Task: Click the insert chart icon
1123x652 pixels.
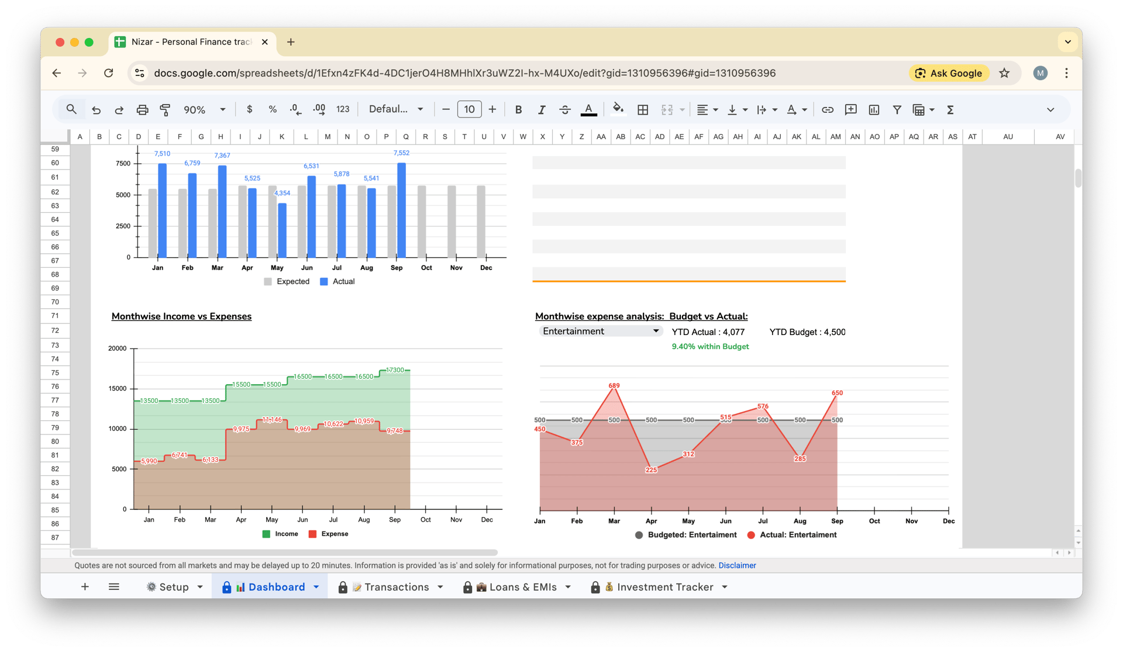Action: click(x=874, y=109)
